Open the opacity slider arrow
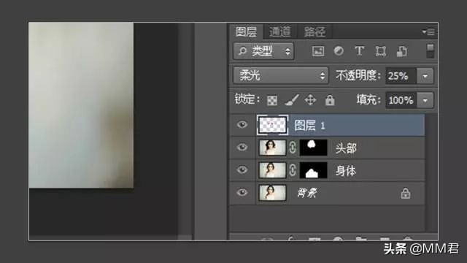This screenshot has height=263, width=467. click(x=425, y=76)
